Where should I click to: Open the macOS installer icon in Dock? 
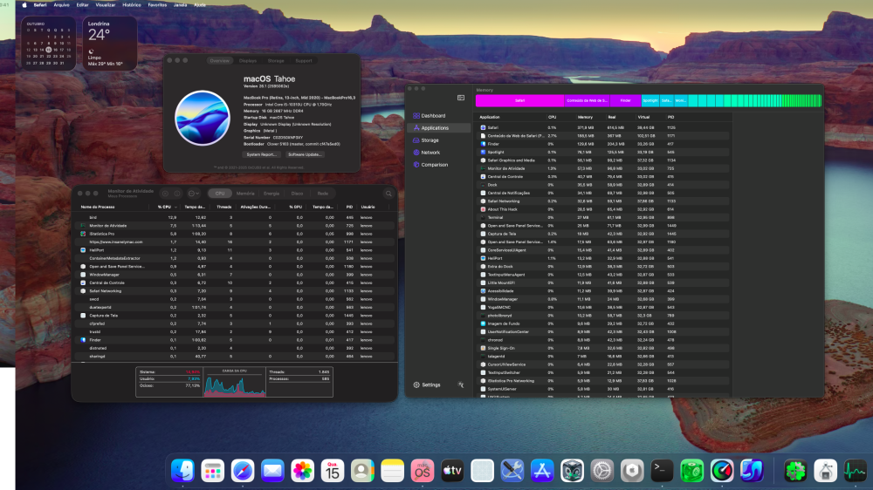click(422, 471)
